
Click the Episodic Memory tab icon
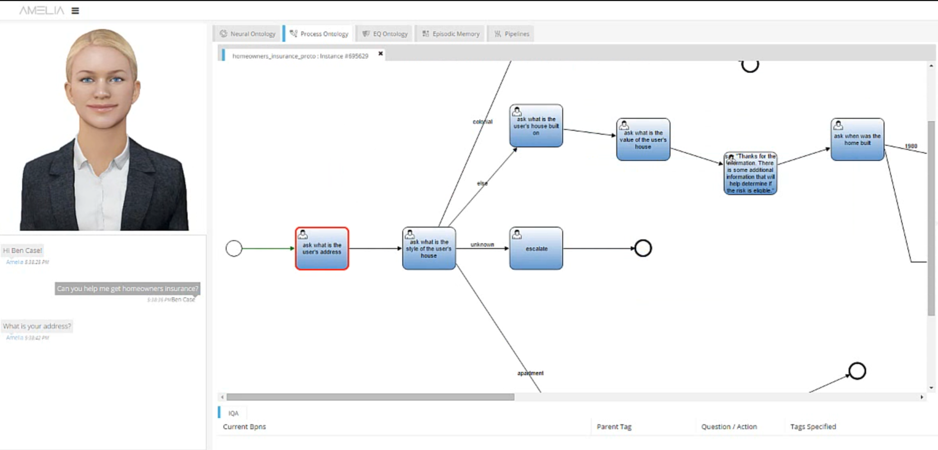(x=425, y=34)
